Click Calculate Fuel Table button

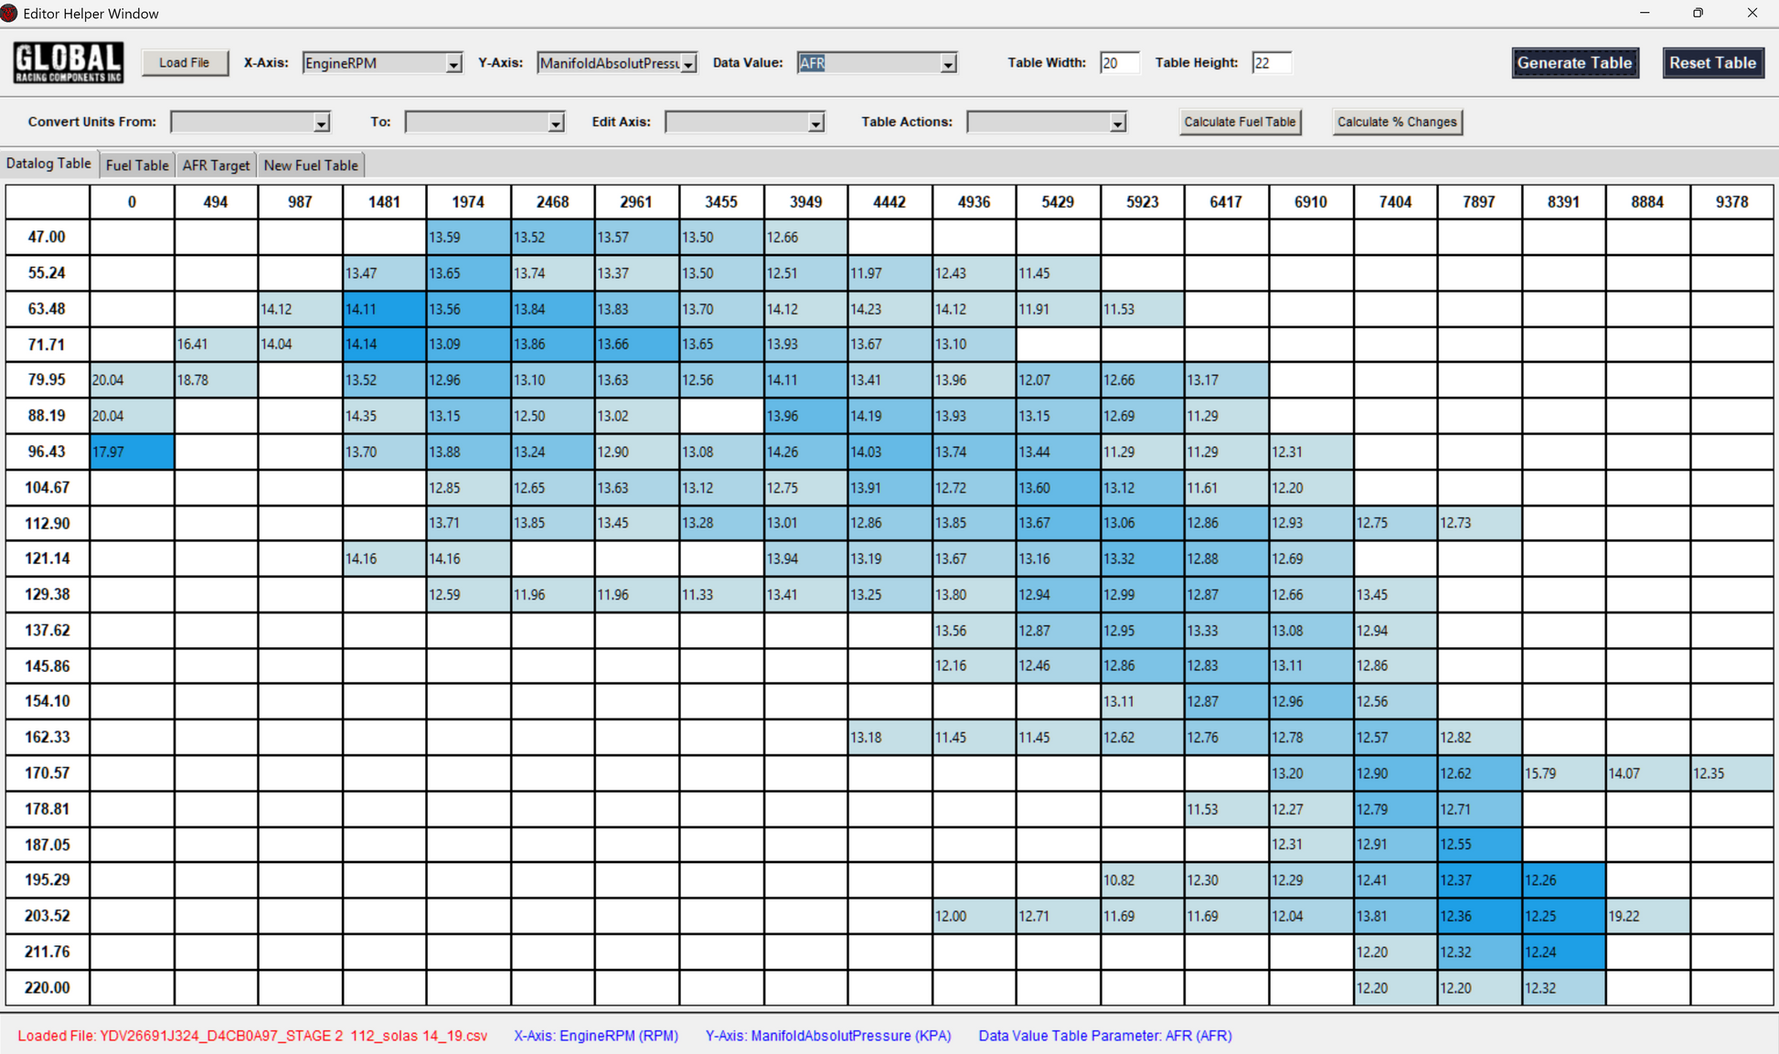click(1240, 122)
